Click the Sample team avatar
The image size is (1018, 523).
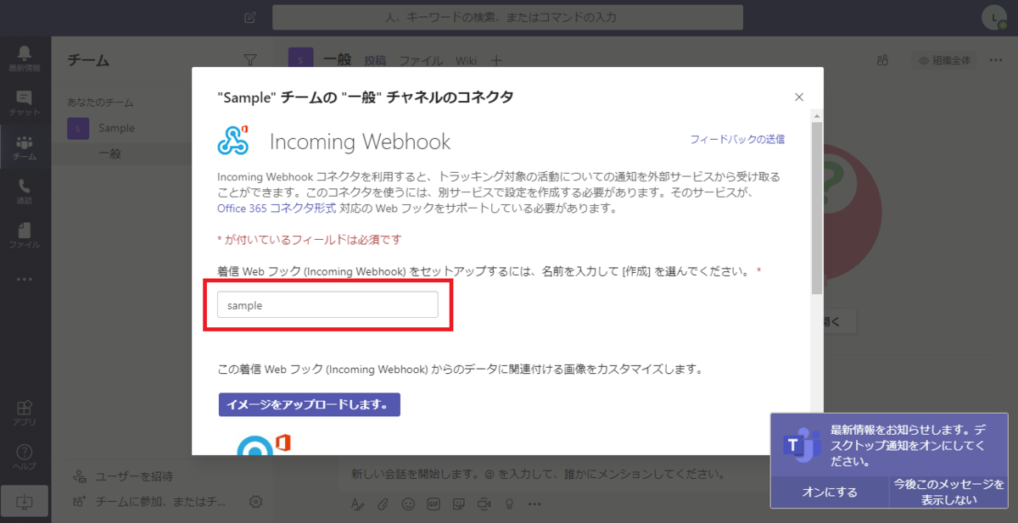click(x=78, y=128)
